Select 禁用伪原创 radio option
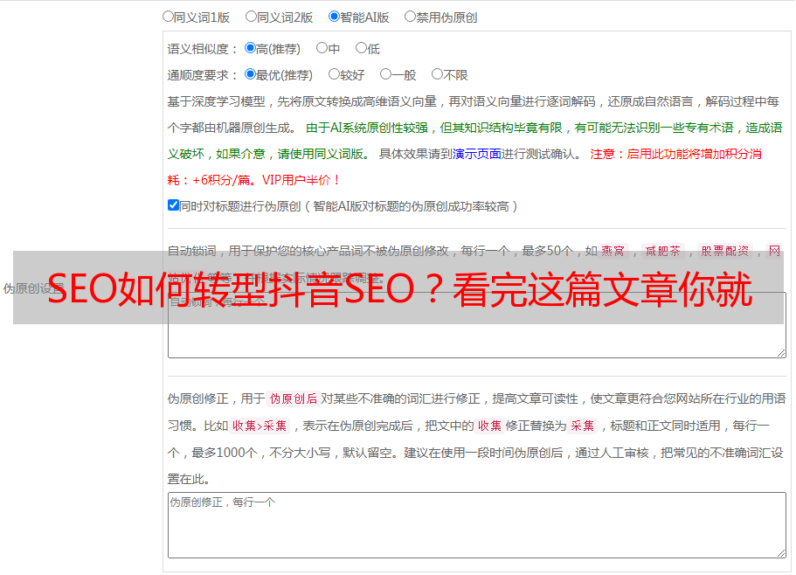The width and height of the screenshot is (796, 575). [x=410, y=17]
